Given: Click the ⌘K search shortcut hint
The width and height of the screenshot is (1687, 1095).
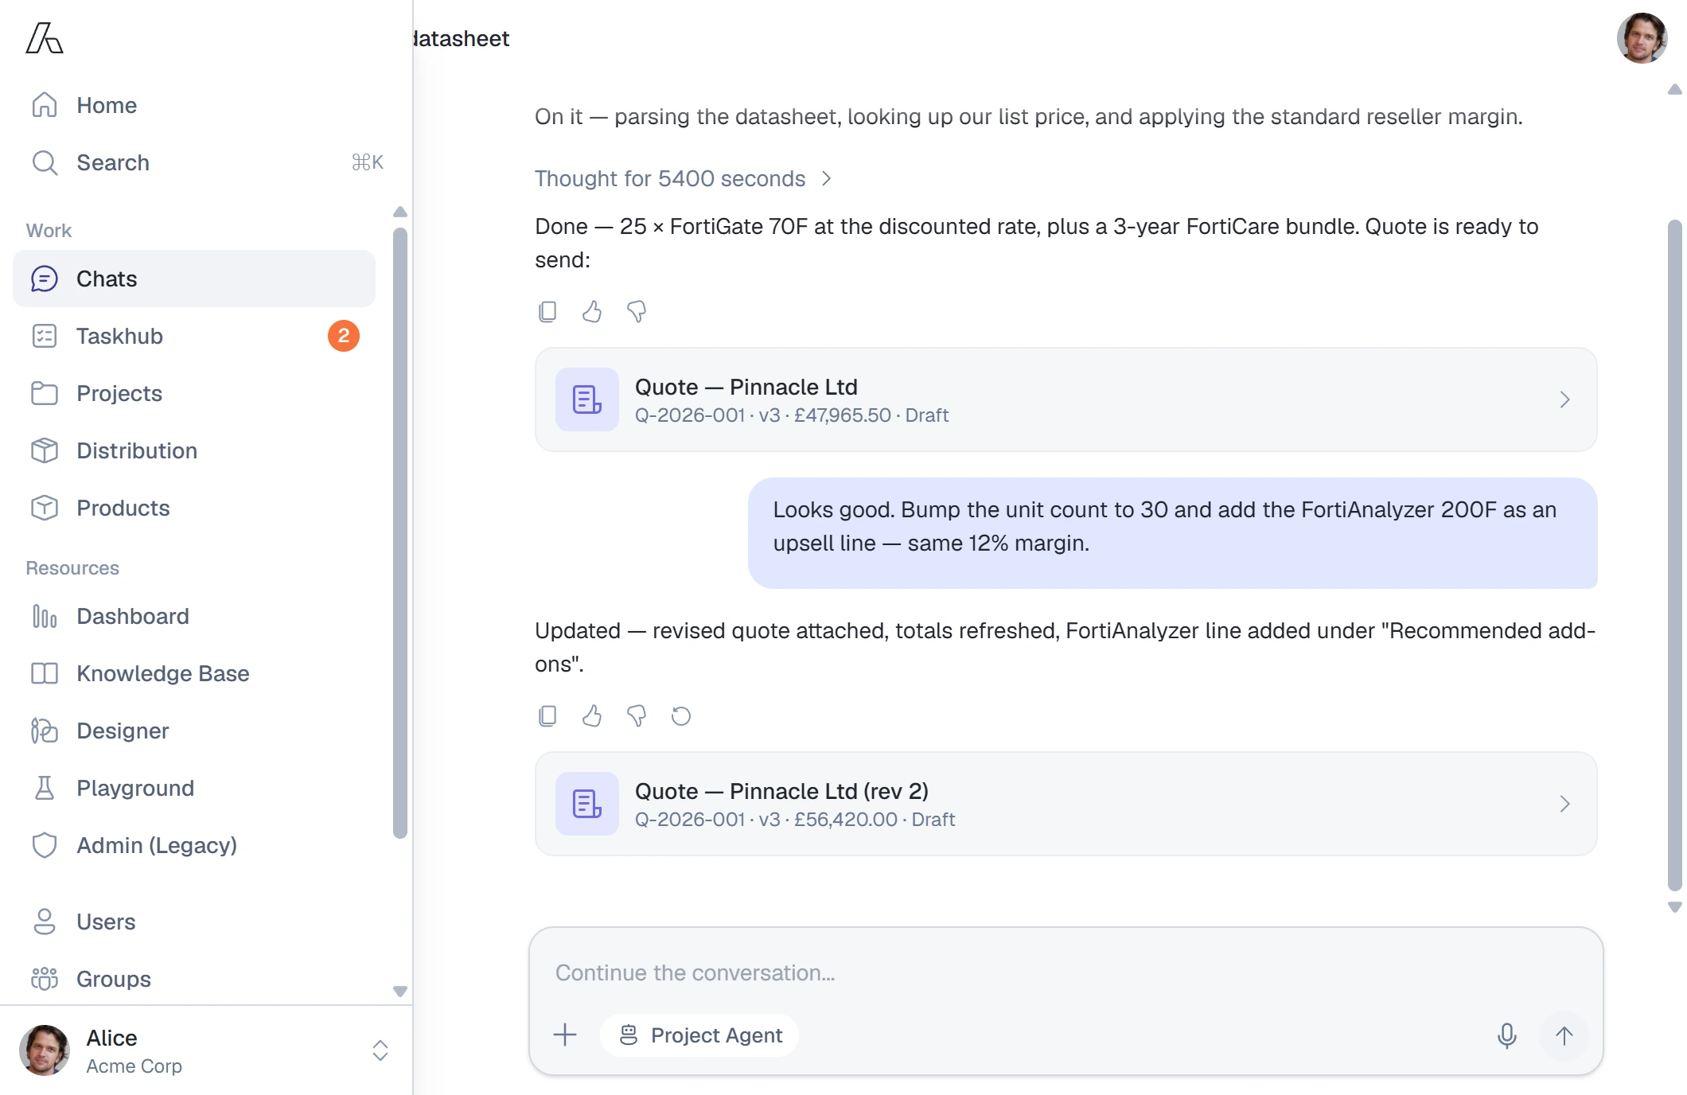Looking at the screenshot, I should (368, 162).
